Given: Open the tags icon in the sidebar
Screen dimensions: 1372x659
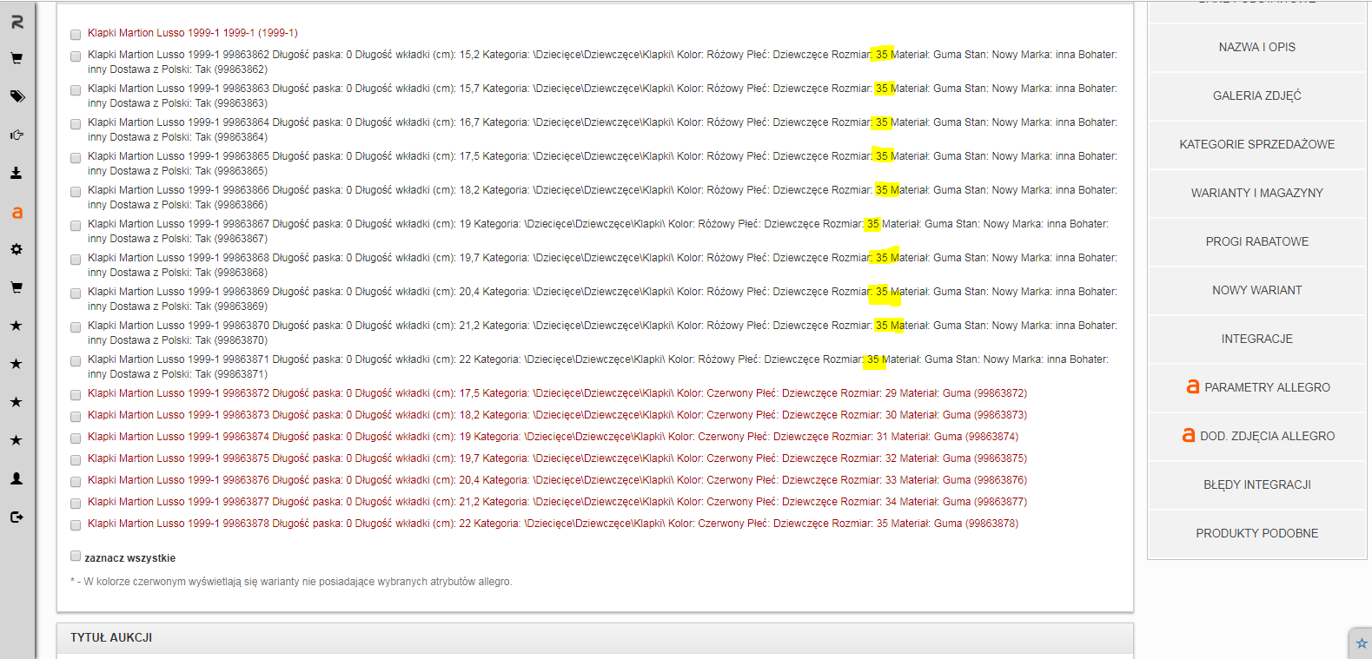Looking at the screenshot, I should coord(17,96).
